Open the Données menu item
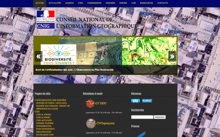Viewport: 220px width, 137px height. (x=110, y=3)
